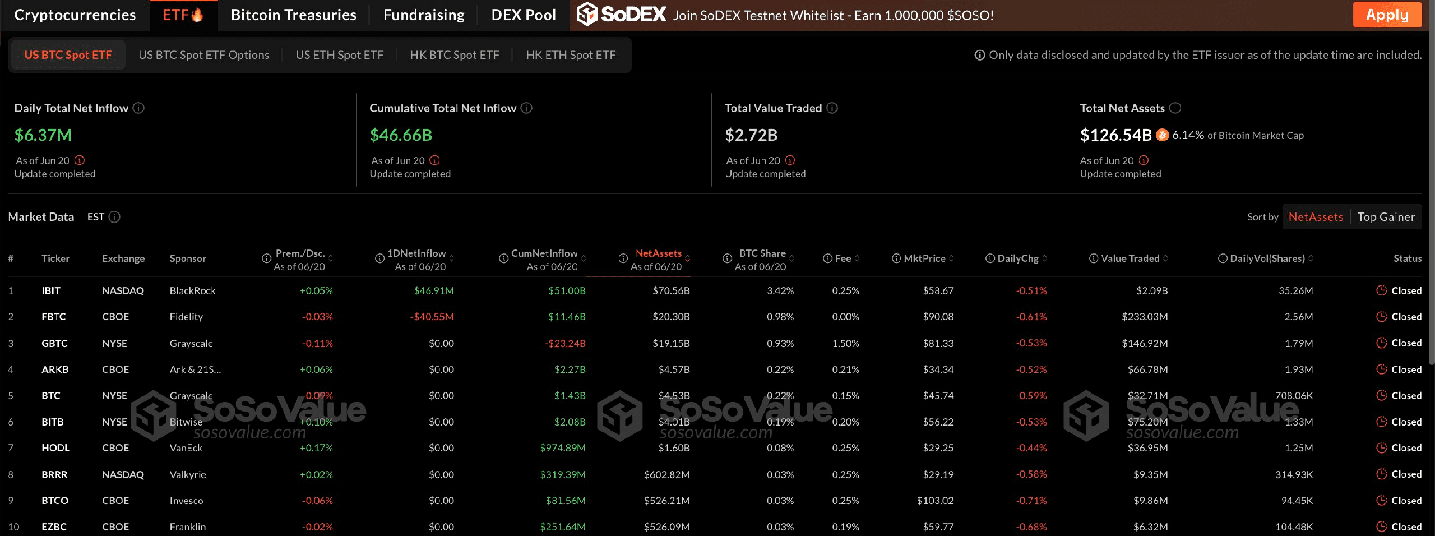Sort by Top Gainer option
This screenshot has width=1435, height=536.
point(1386,217)
